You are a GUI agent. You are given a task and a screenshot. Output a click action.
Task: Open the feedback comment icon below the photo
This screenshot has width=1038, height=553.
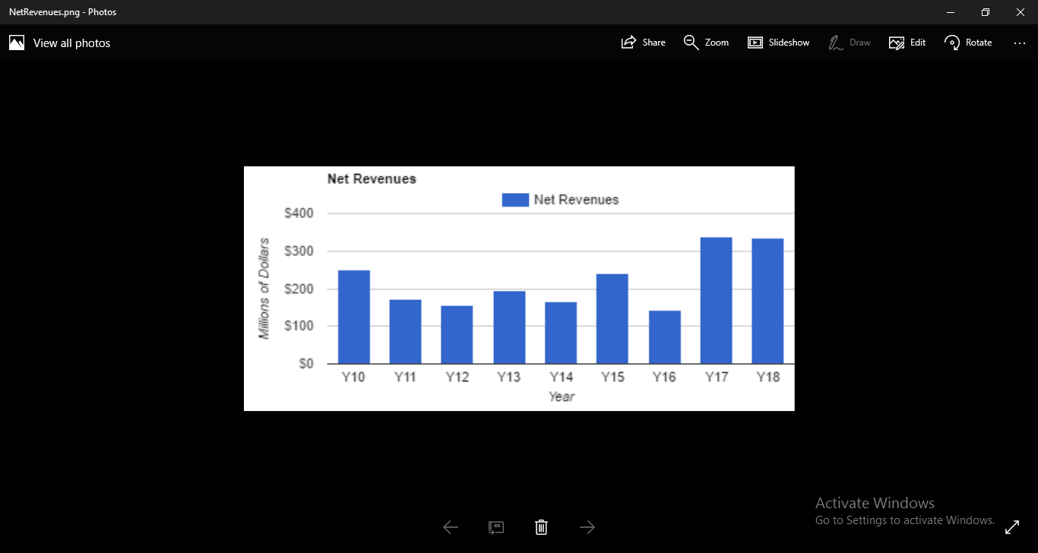click(495, 526)
